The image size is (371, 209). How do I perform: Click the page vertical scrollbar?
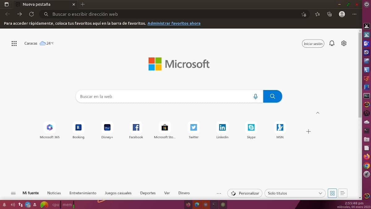click(x=360, y=74)
